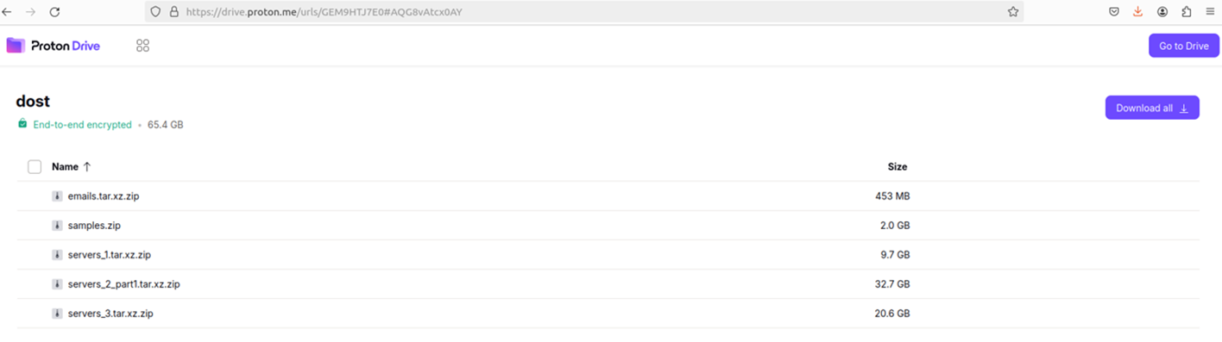Bookmark this page with star icon
This screenshot has width=1222, height=342.
click(1013, 12)
